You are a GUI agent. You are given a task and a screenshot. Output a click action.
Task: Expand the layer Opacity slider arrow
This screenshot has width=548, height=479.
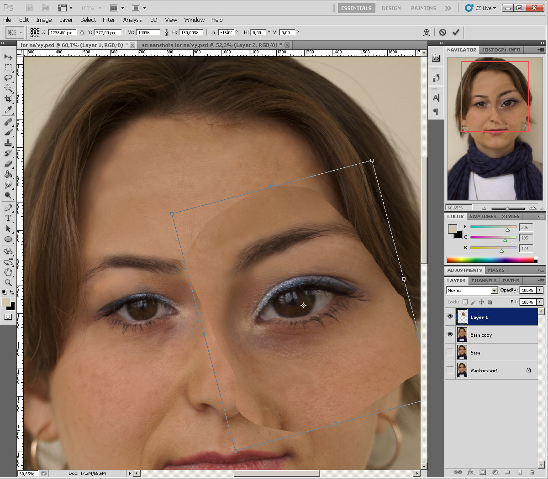(540, 290)
